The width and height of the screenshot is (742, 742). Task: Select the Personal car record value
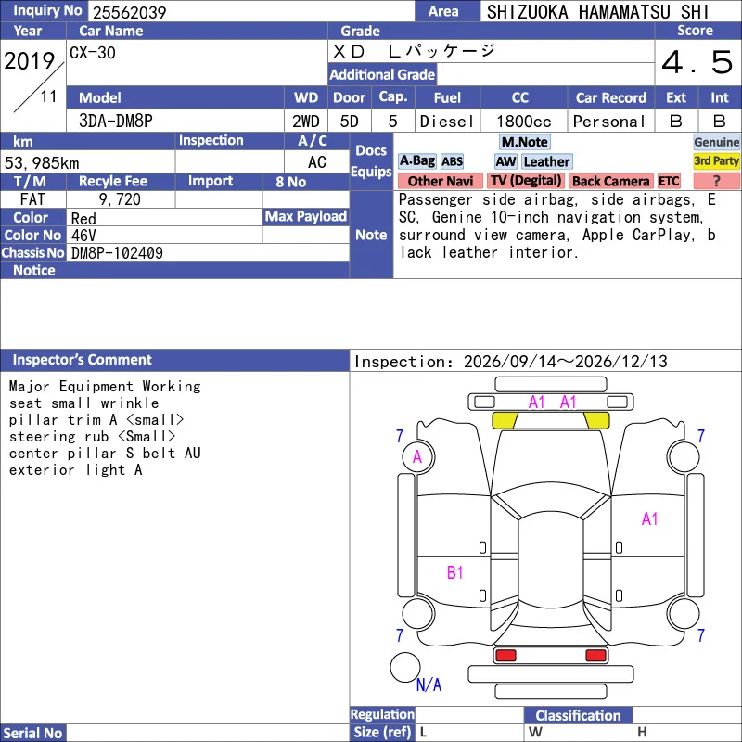point(609,122)
